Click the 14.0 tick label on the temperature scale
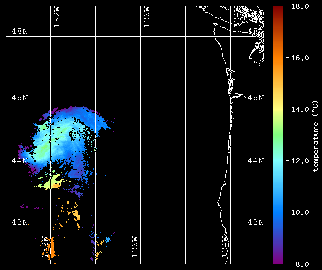Screen dimensions: 322x270 tap(300, 109)
